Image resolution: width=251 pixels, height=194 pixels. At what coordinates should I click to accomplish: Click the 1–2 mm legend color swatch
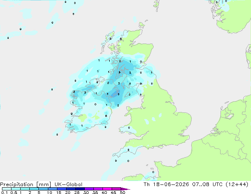(x=25, y=189)
